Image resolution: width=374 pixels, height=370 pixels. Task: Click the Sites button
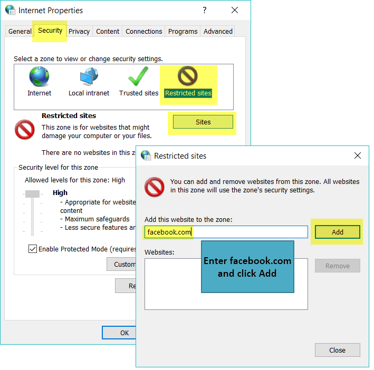coord(203,122)
